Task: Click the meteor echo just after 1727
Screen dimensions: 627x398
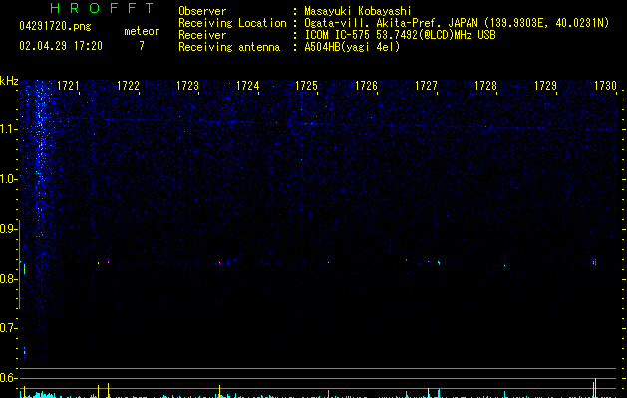Action: pyautogui.click(x=439, y=263)
